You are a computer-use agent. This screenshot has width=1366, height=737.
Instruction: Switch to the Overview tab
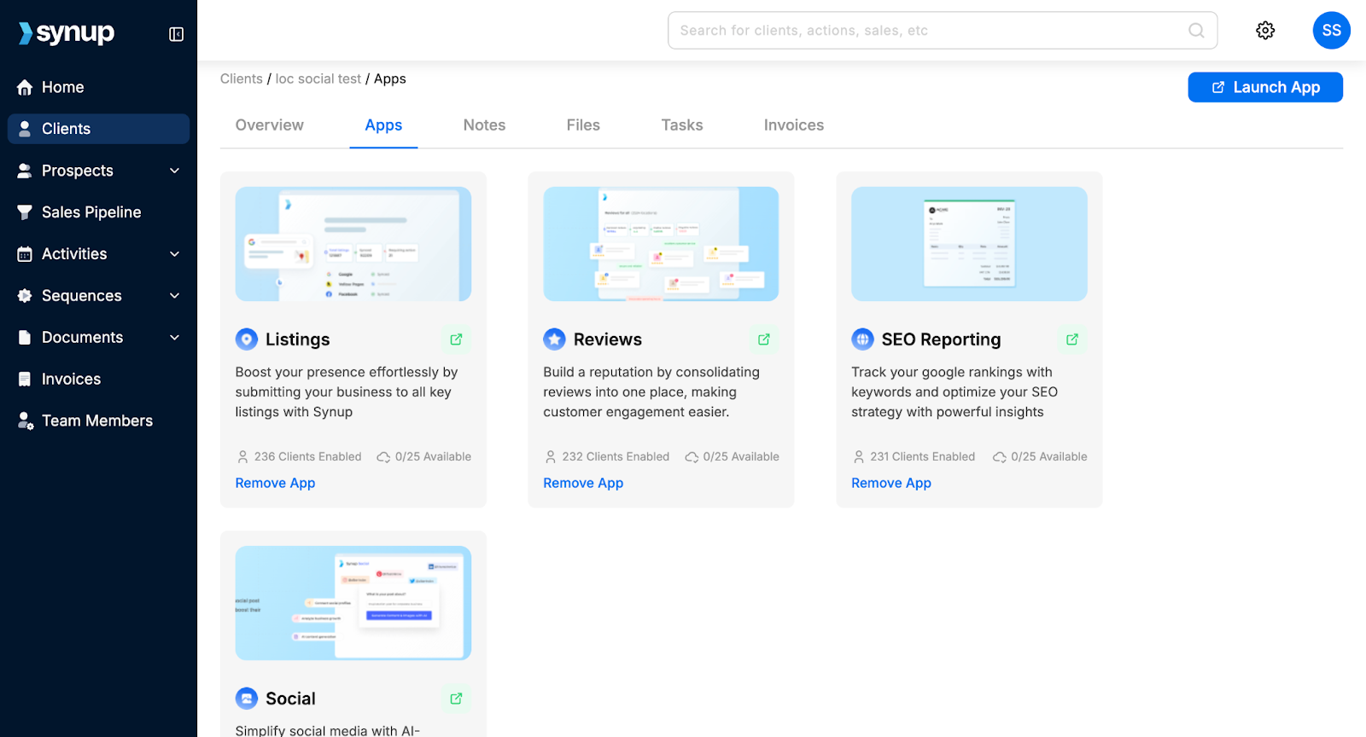(x=270, y=125)
